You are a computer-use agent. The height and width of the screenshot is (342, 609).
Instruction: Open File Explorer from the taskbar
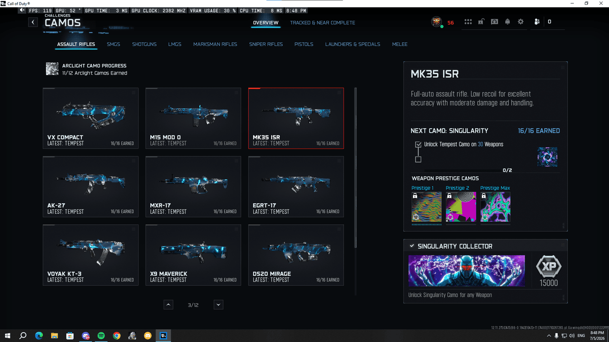[x=54, y=336]
